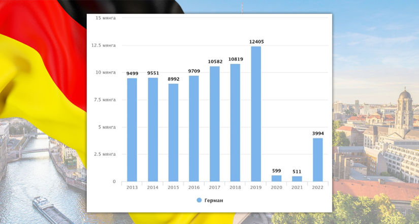Click the 2017 axis label
This screenshot has height=224, width=419.
(x=214, y=188)
